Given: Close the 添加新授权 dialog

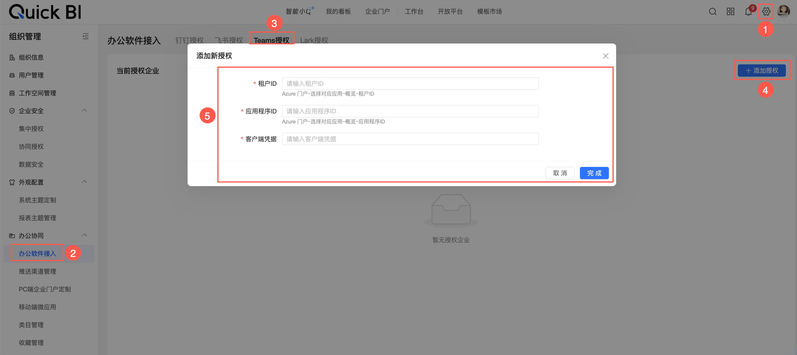Looking at the screenshot, I should pyautogui.click(x=606, y=56).
